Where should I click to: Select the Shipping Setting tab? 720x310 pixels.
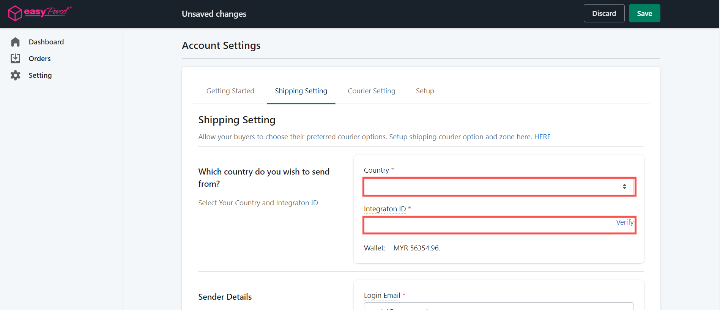301,91
